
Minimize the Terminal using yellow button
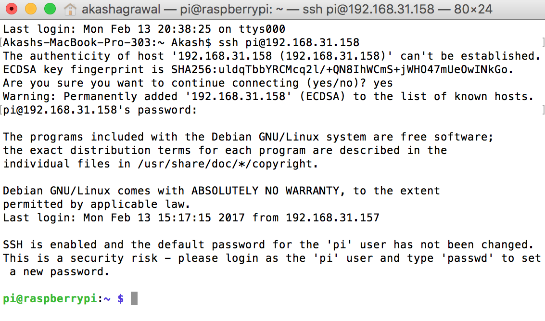coord(31,9)
